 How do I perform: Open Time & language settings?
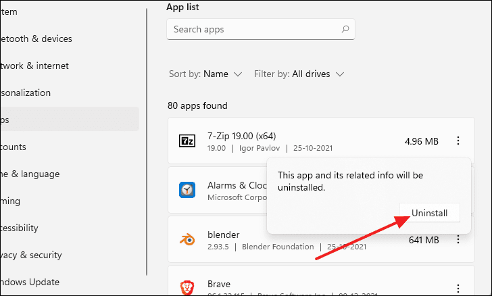30,174
